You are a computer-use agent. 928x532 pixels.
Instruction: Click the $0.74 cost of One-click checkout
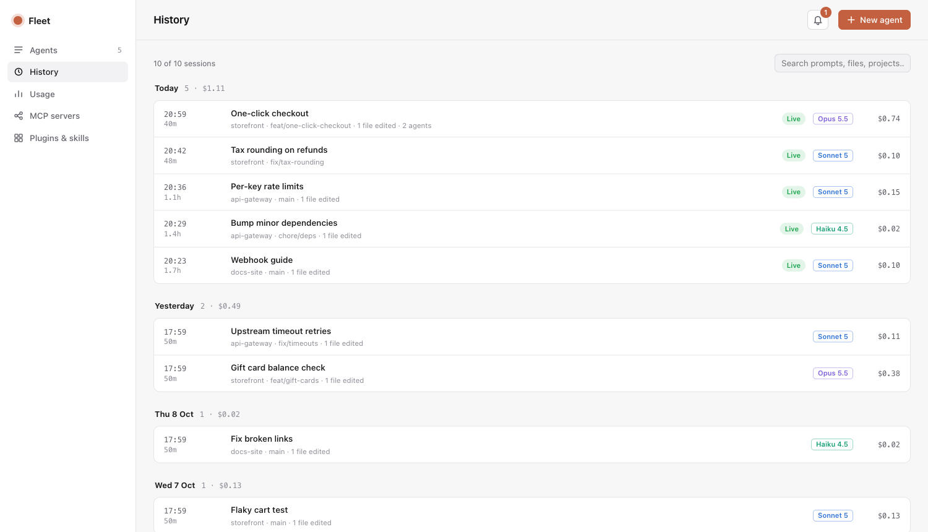click(889, 119)
